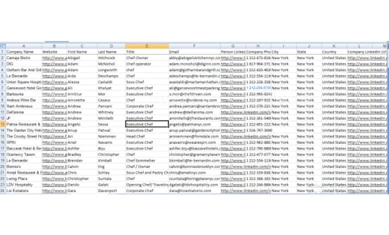Image resolution: width=389 pixels, height=235 pixels.
Task: Click the 'Company Linkedin Url' header cell
Action: pyautogui.click(x=367, y=52)
